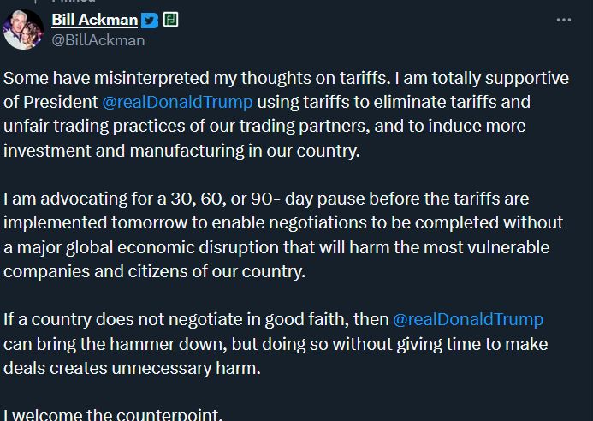Screen dimensions: 593x421
Task: Open the three-dot more options menu
Action: click(x=564, y=20)
